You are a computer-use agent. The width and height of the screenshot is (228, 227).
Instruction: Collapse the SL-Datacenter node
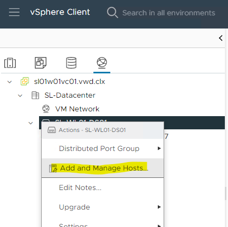tap(20, 96)
